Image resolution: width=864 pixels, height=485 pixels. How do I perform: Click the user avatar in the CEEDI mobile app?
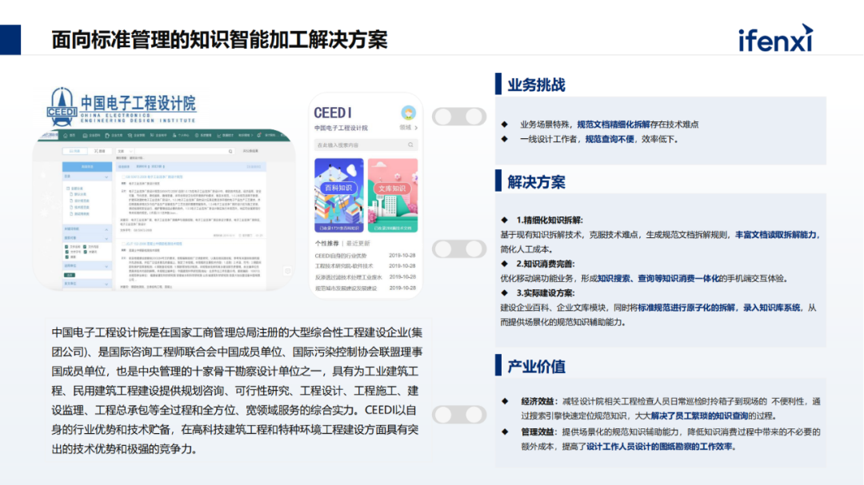pos(408,113)
